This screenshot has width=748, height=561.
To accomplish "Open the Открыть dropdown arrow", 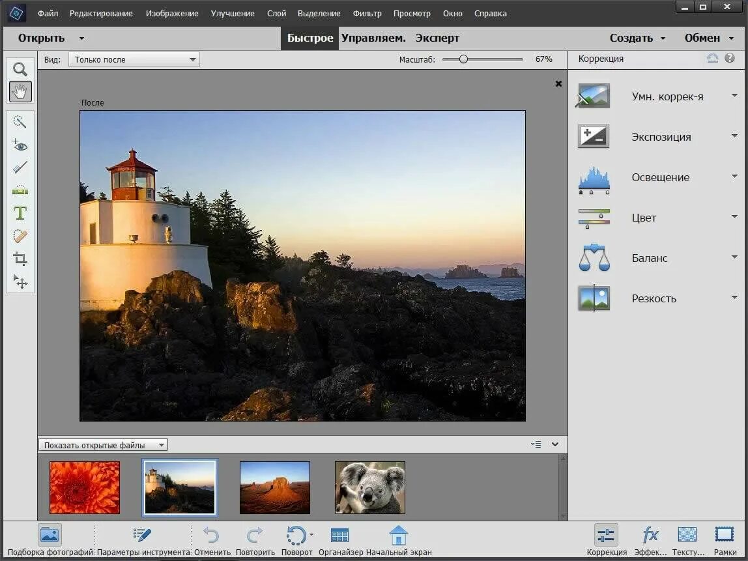I will (81, 38).
